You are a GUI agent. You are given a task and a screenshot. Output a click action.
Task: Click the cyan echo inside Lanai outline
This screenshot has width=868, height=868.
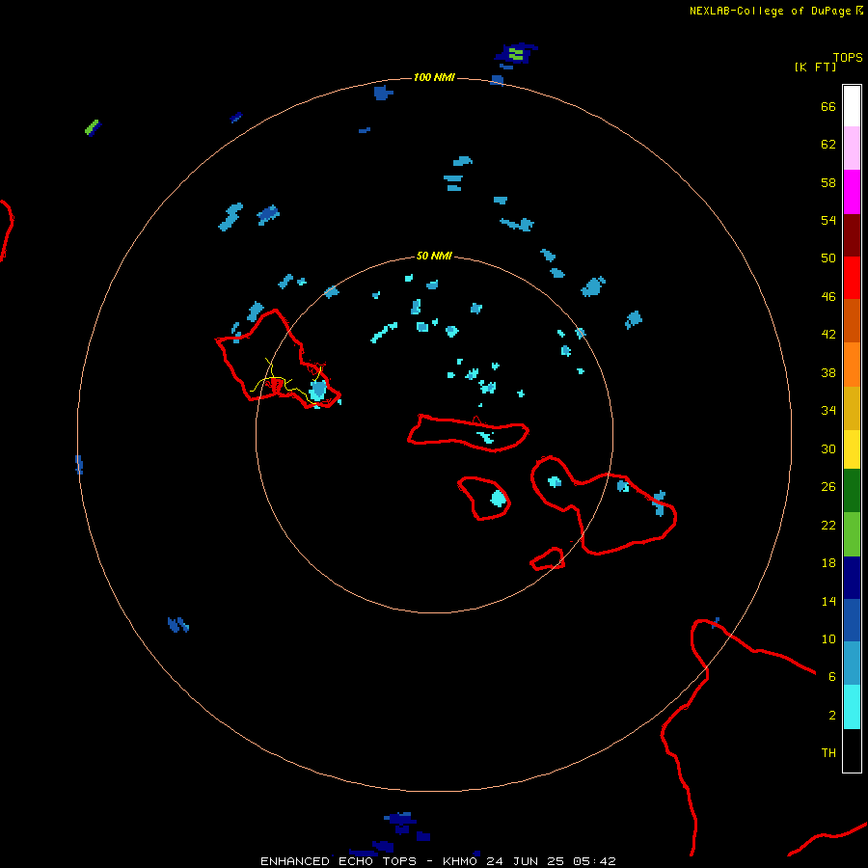pos(499,499)
